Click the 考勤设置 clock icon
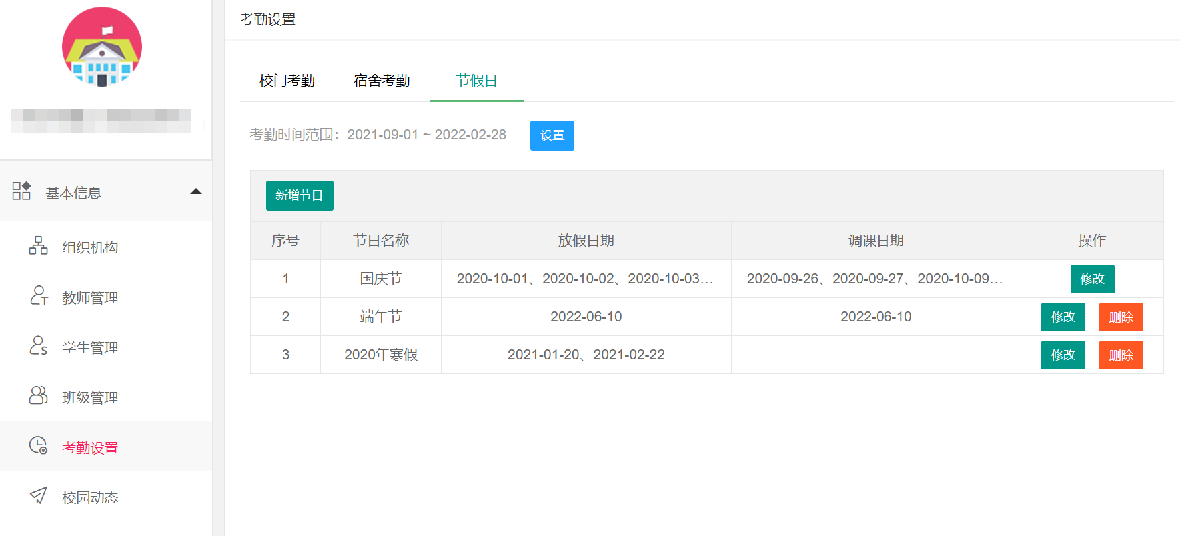 (39, 446)
